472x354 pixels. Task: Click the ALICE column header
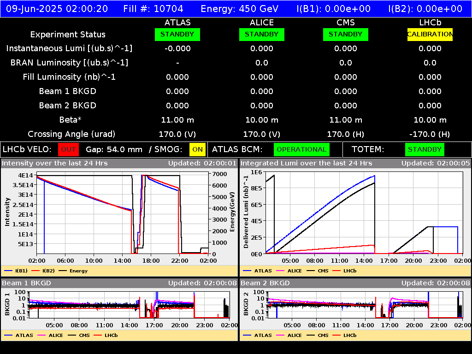pyautogui.click(x=262, y=23)
